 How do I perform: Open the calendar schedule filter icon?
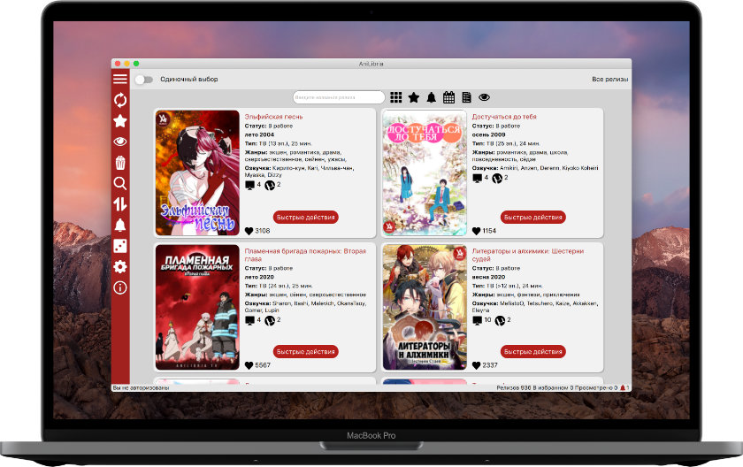[448, 97]
